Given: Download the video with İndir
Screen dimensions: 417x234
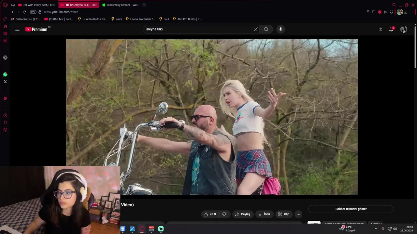Looking at the screenshot, I should click(264, 214).
